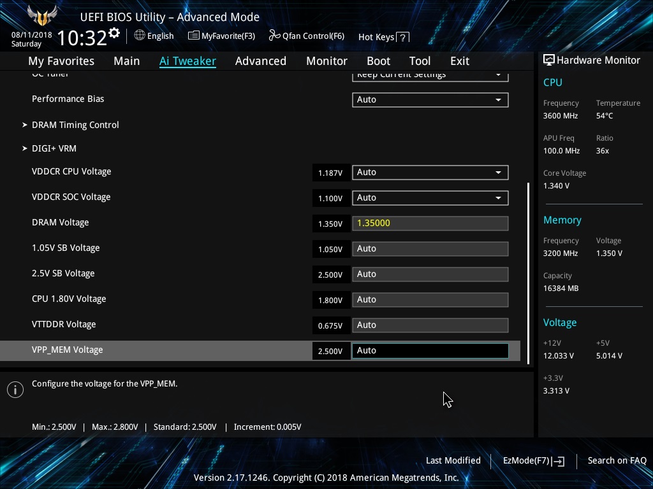Change language via English label

tap(160, 36)
